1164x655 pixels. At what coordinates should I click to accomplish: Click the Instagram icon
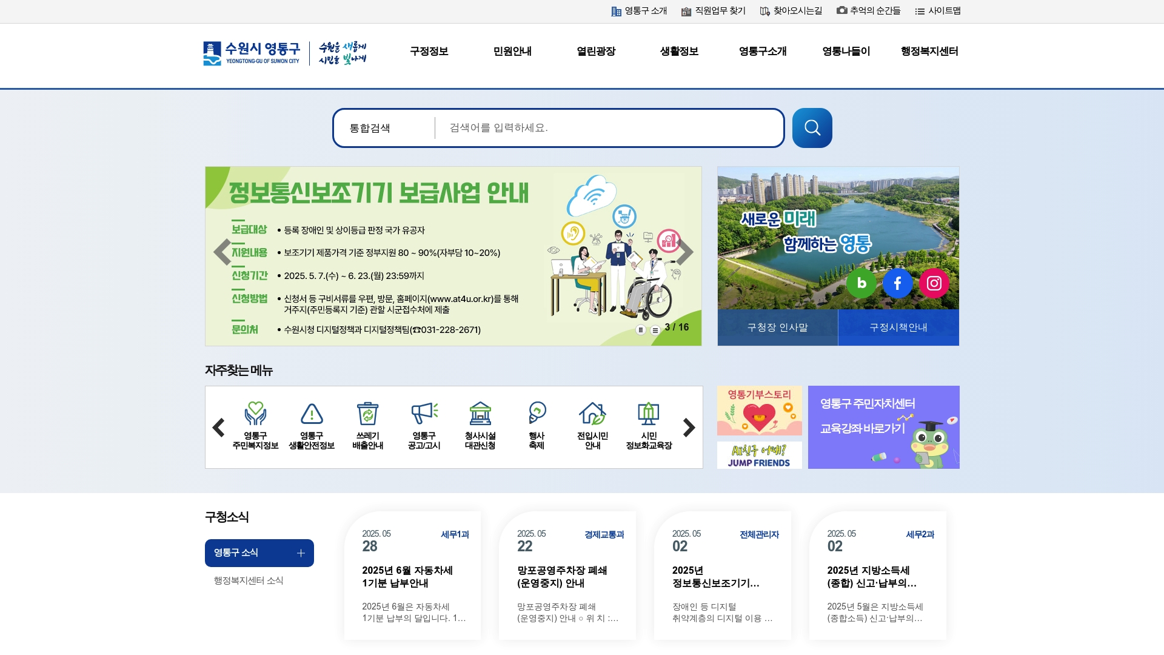[x=934, y=283]
